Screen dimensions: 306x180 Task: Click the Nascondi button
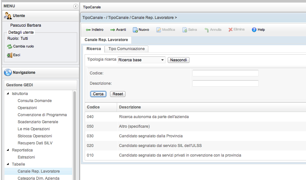(x=179, y=60)
